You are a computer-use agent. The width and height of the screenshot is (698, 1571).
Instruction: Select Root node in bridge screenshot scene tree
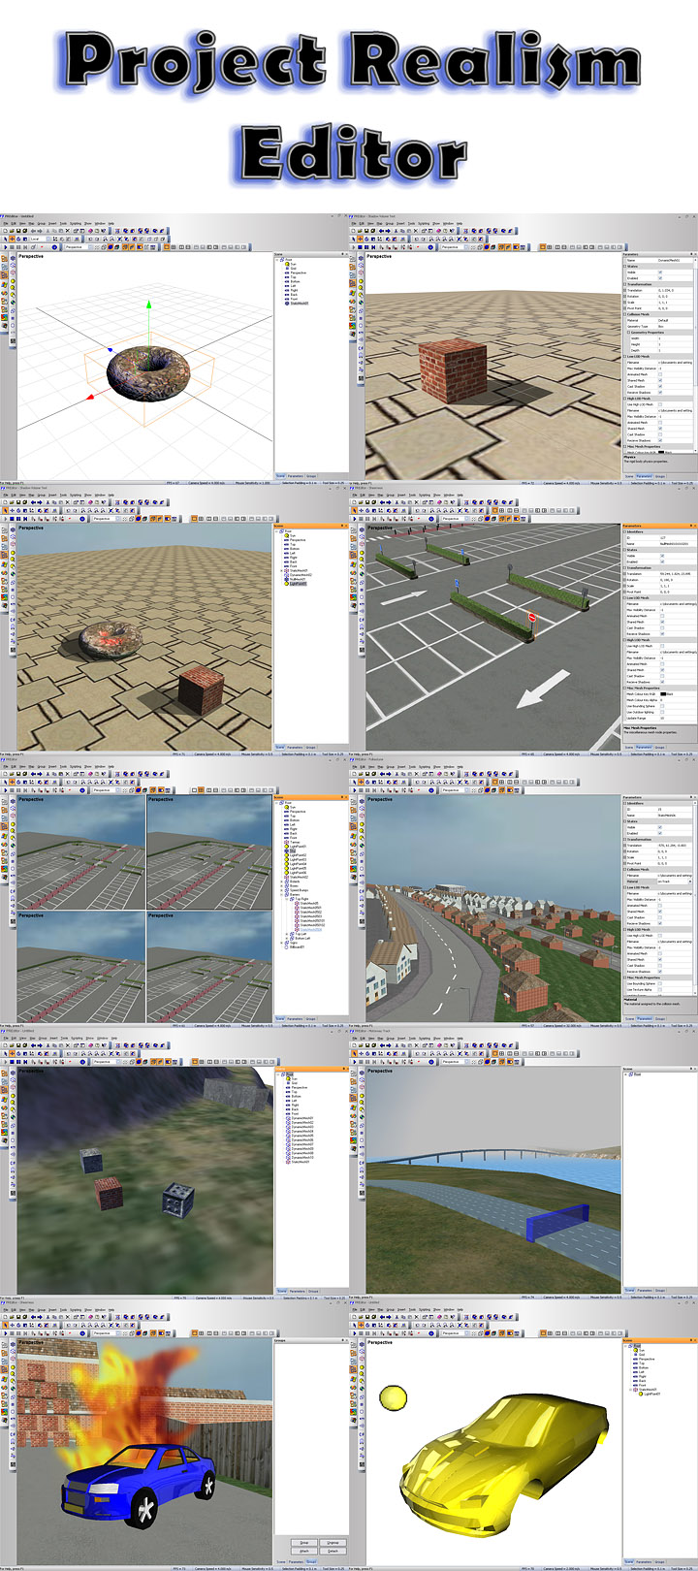pyautogui.click(x=637, y=1074)
